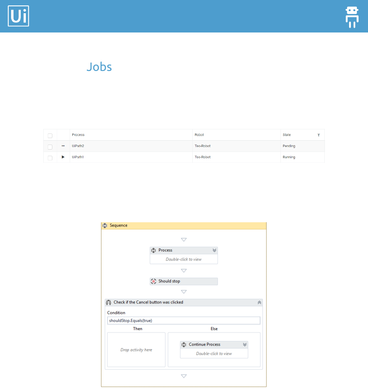The image size is (368, 388).
Task: Select the Should stop activity
Action: (x=184, y=281)
